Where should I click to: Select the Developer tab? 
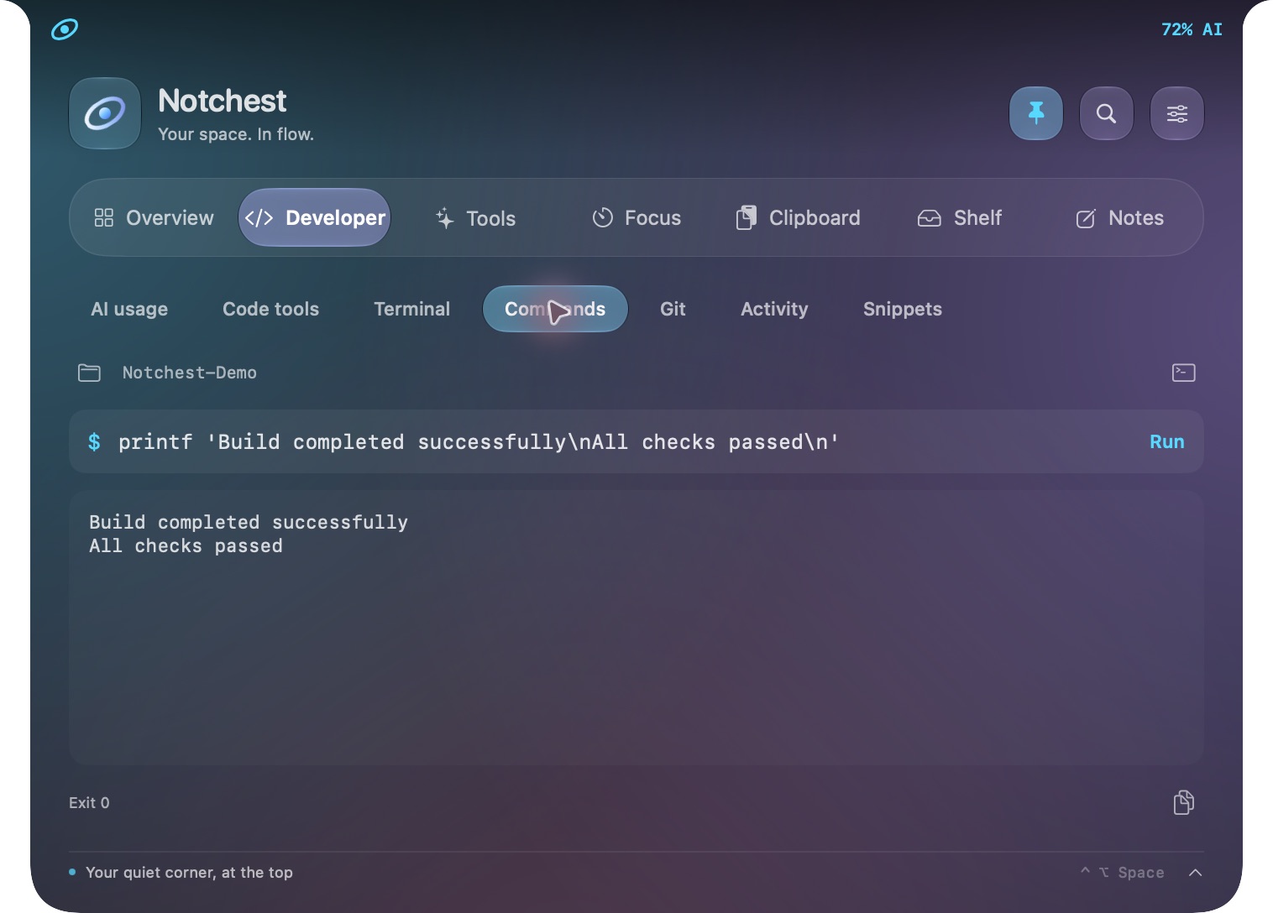pos(315,218)
